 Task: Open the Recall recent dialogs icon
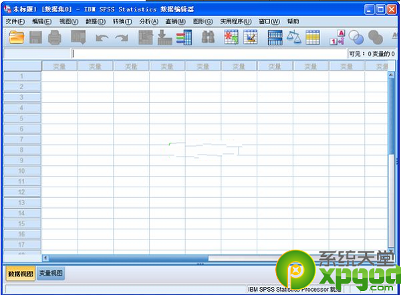(78, 37)
